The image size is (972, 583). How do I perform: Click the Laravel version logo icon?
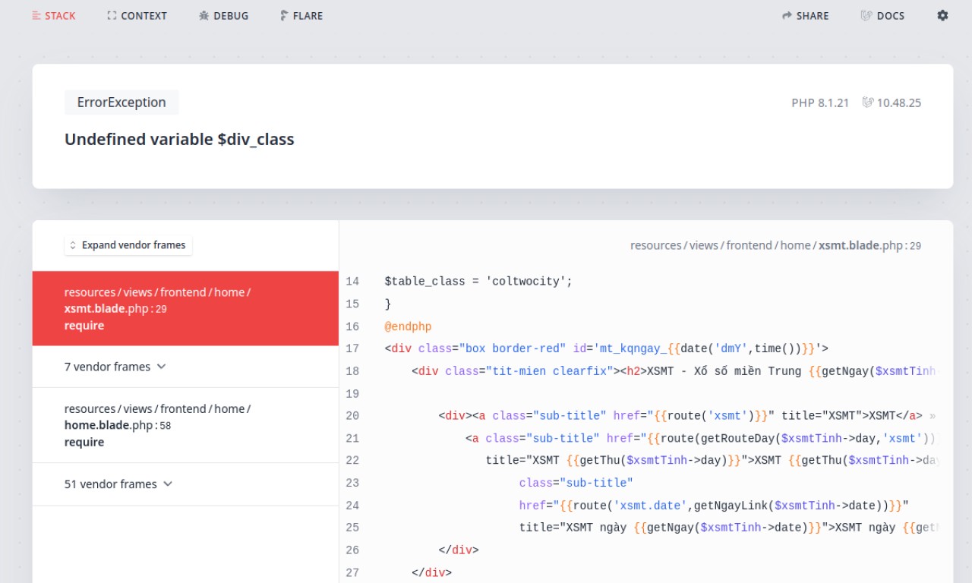pos(868,102)
